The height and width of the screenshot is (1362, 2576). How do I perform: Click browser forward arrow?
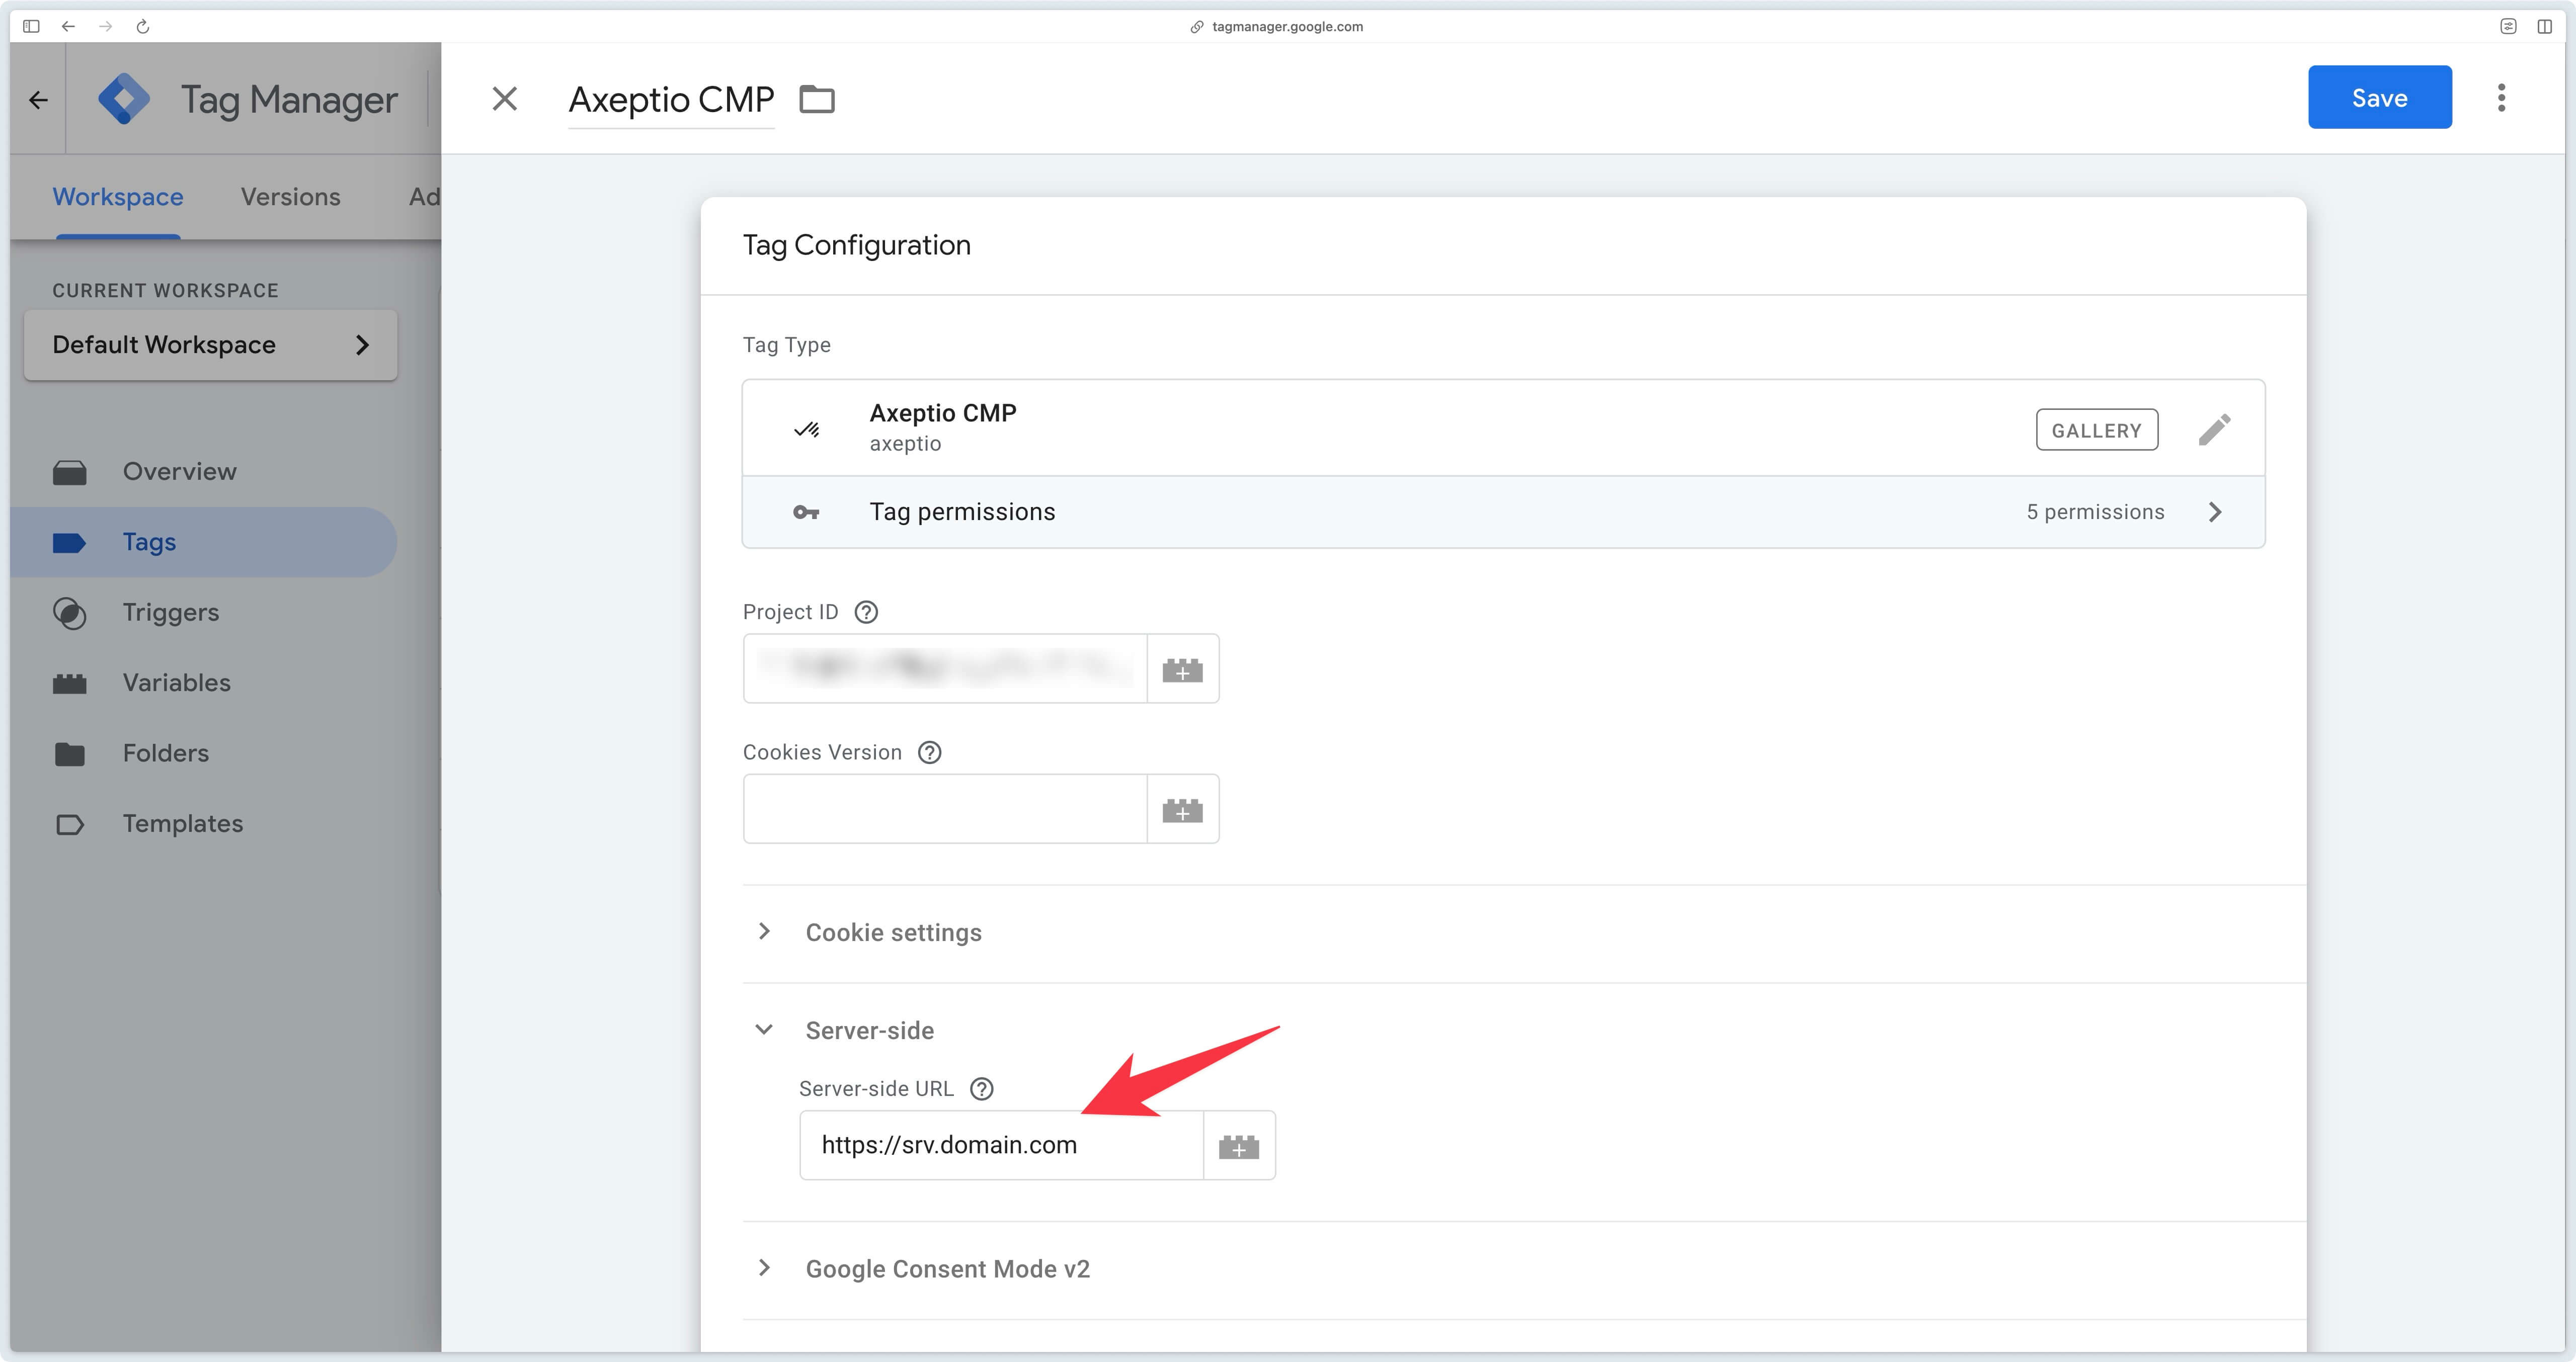pyautogui.click(x=105, y=26)
